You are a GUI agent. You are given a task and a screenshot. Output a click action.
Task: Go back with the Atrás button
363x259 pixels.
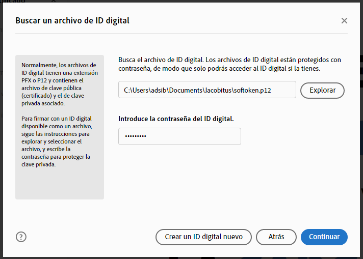click(x=276, y=237)
